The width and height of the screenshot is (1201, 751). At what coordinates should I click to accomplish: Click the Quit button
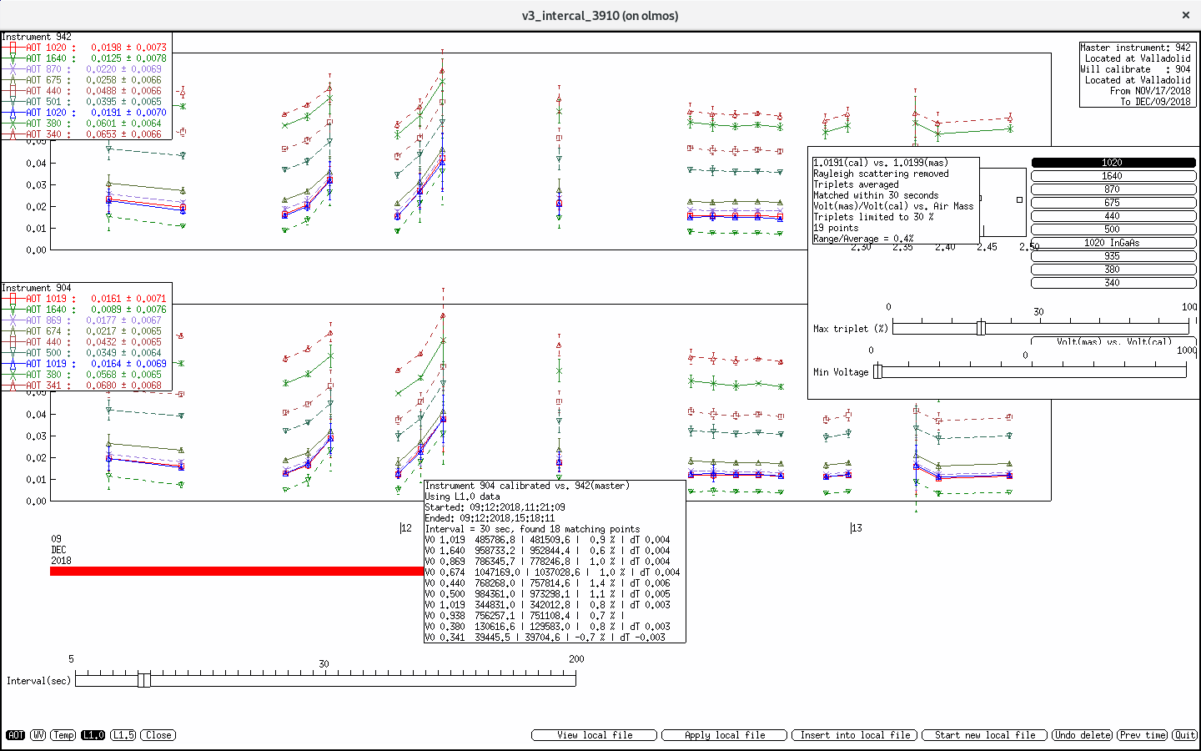(1185, 735)
